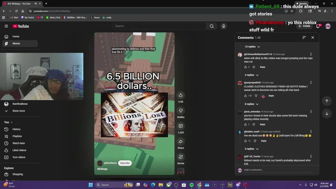This screenshot has width=336, height=189.
Task: Open the @RuxRants channel link
Action: coord(110,163)
